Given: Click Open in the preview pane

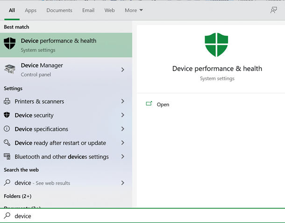Looking at the screenshot, I should 163,105.
